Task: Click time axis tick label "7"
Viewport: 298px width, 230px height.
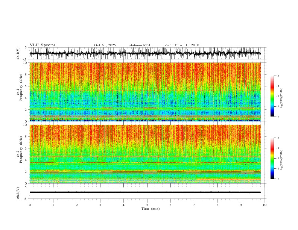Action: pos(194,205)
